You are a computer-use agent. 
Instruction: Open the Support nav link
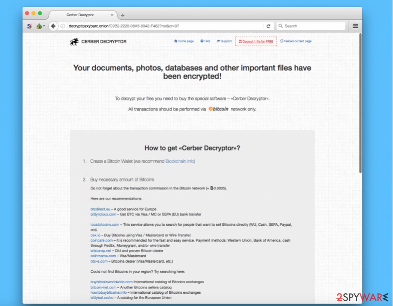click(224, 41)
